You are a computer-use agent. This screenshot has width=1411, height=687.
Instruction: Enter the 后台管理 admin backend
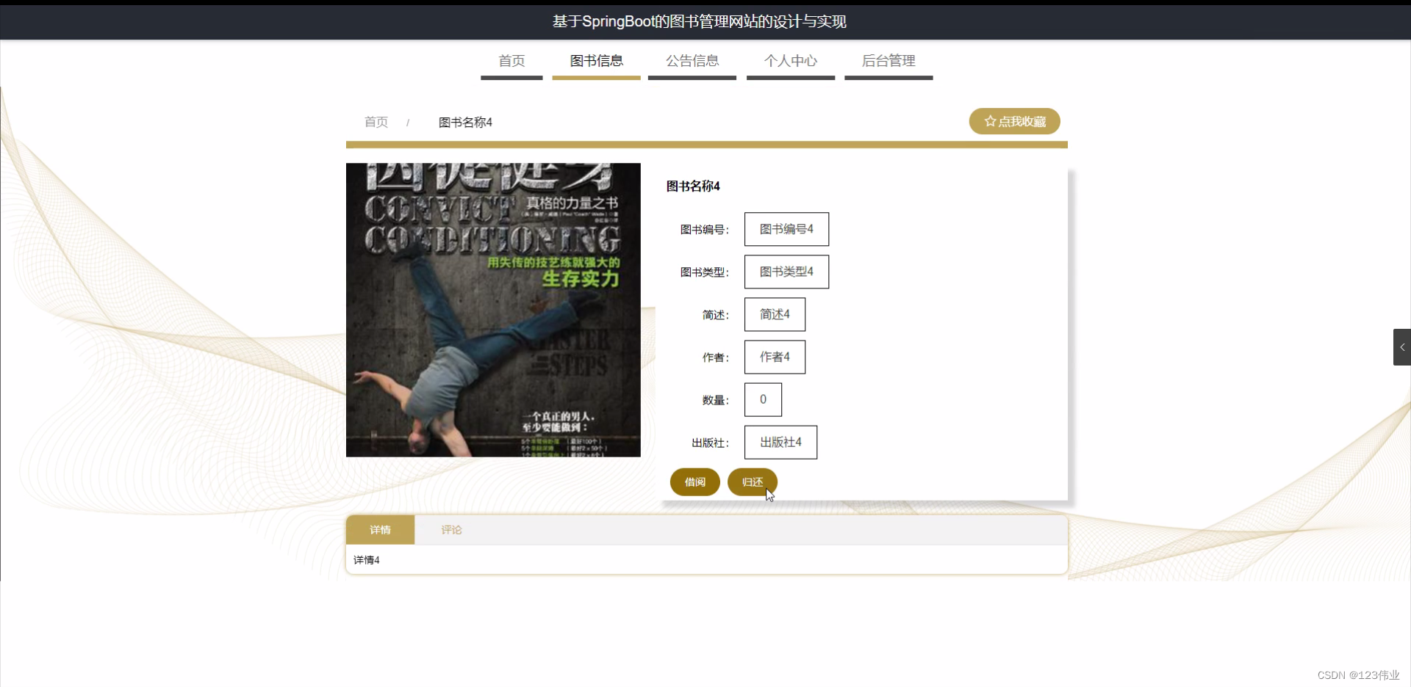(x=888, y=61)
